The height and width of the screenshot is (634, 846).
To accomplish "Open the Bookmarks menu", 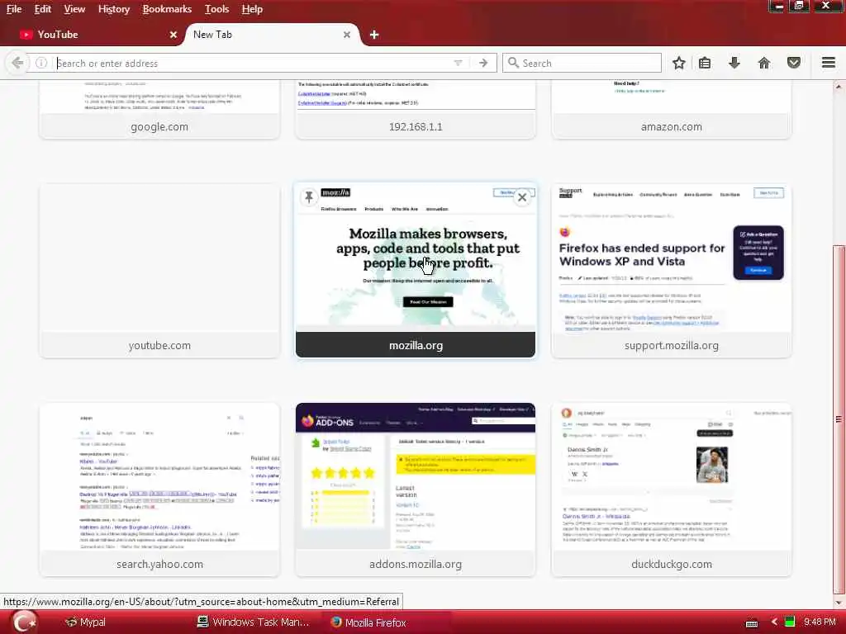I will click(167, 9).
